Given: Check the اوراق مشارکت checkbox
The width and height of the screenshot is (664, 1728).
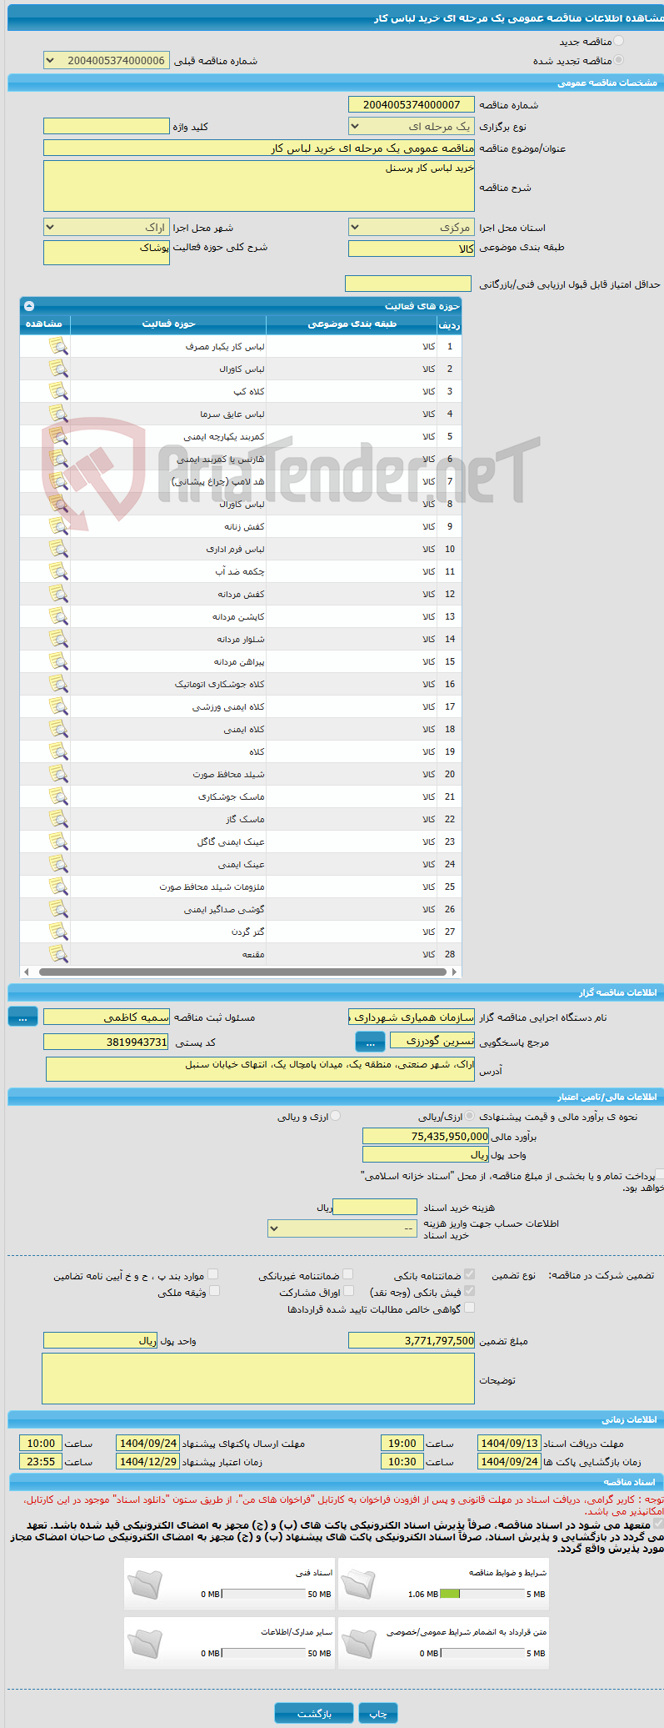Looking at the screenshot, I should (348, 1291).
